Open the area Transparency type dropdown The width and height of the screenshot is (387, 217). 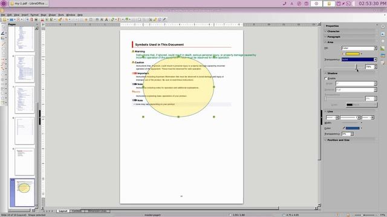tap(359, 60)
